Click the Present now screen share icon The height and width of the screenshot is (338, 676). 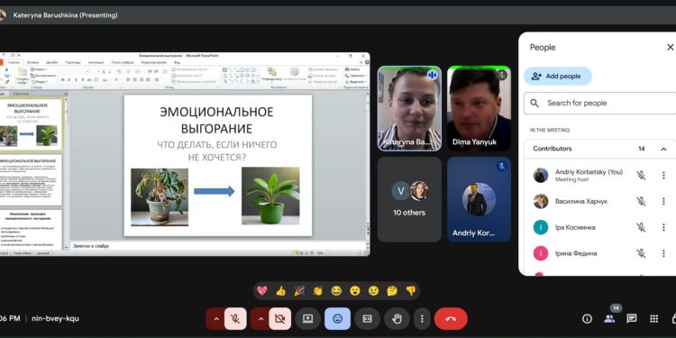(308, 318)
